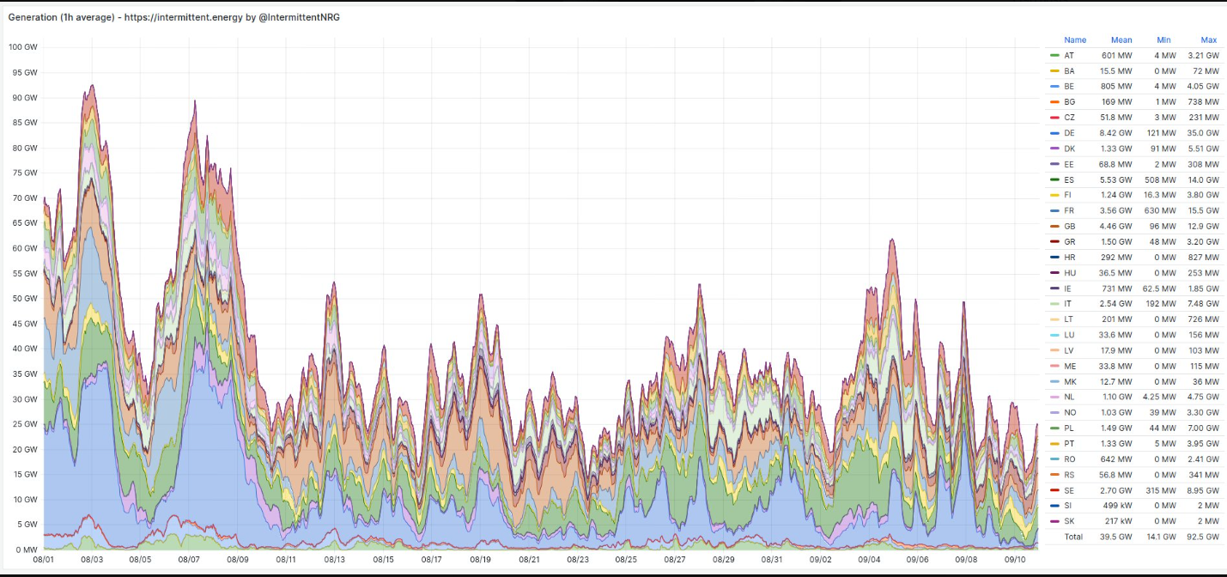Click the 09/05 generation peak on chart

pos(891,240)
